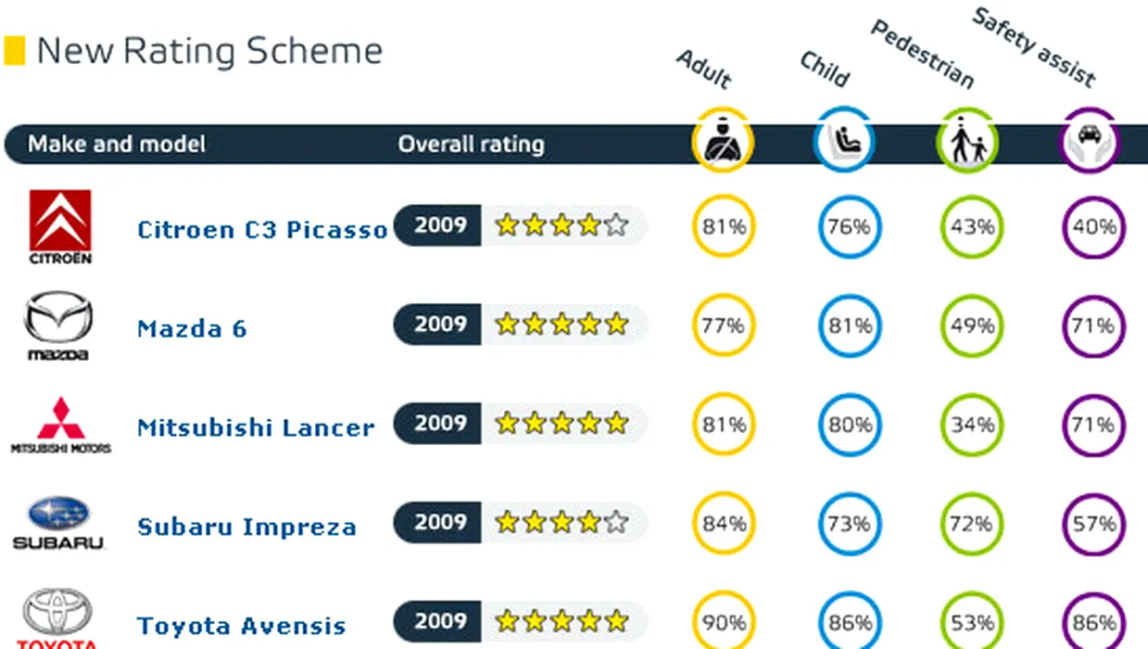Viewport: 1148px width, 649px height.
Task: Click the Safety assist car icon
Action: click(x=1091, y=141)
